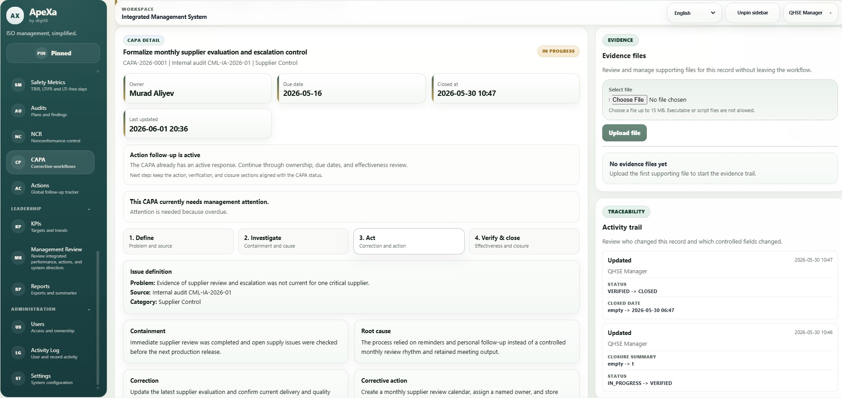Open Actions via AC icon
Viewport: 842px width, 398px height.
tap(18, 188)
